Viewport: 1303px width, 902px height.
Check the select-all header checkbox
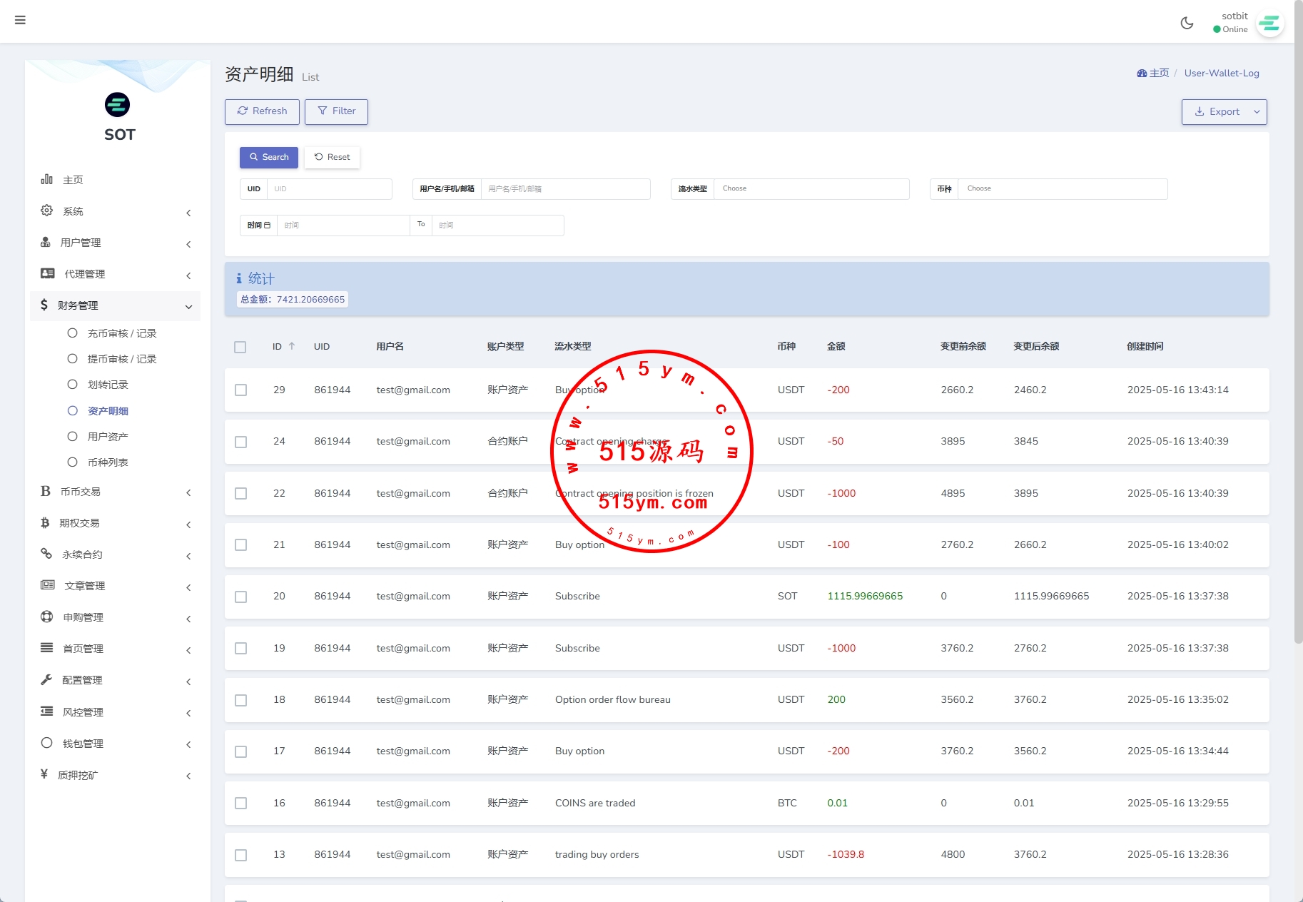240,347
